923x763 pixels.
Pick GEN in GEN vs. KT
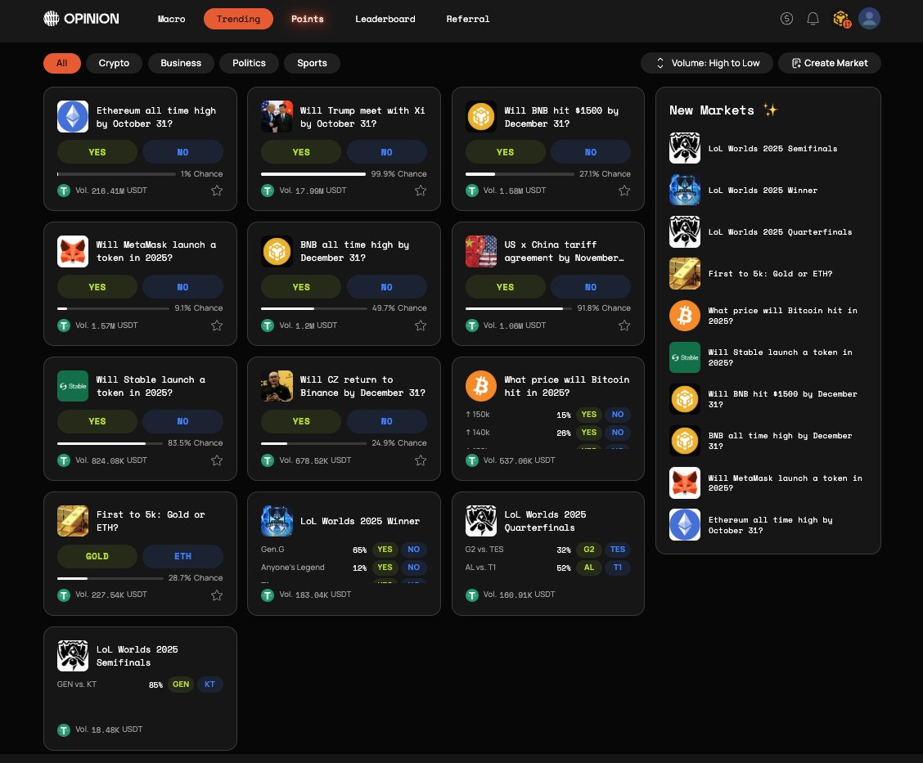coord(181,684)
